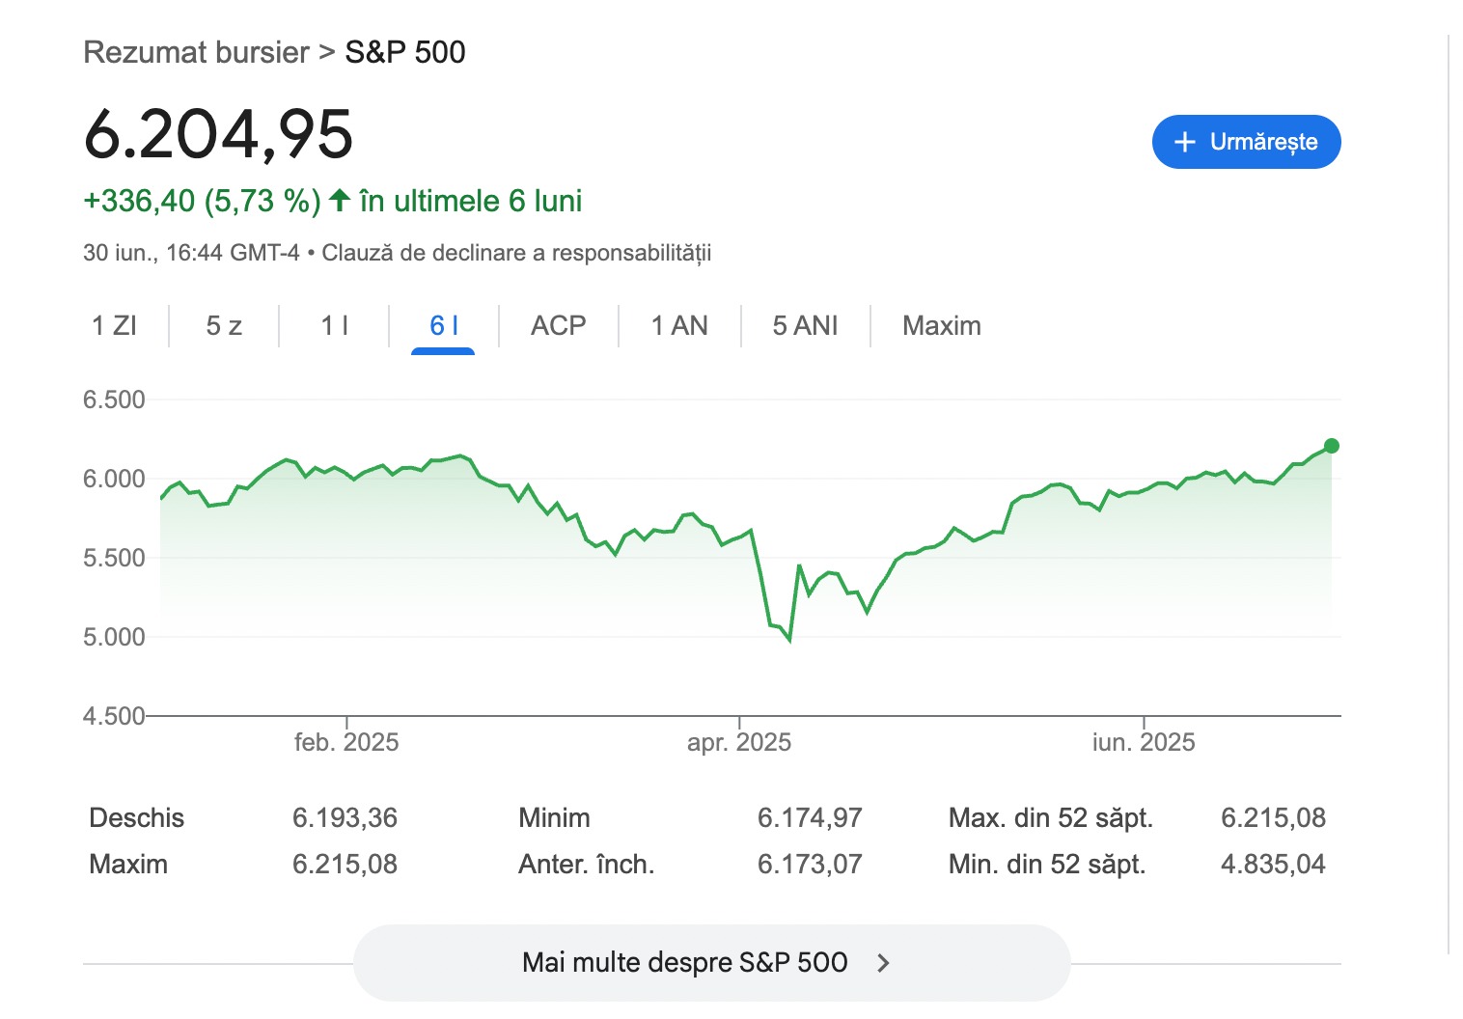Click the green endpoint dot on chart
1463x1019 pixels.
pos(1332,446)
